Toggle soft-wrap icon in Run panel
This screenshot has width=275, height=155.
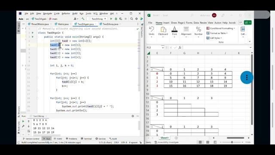[29, 131]
